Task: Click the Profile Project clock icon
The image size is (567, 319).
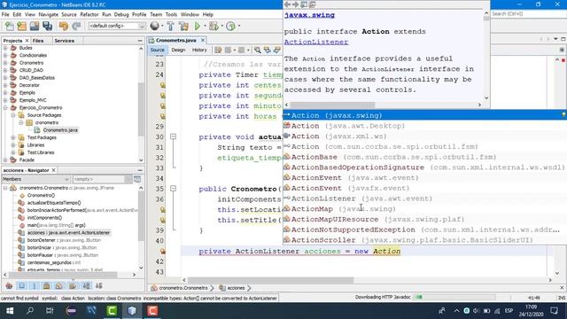Action: (230, 26)
